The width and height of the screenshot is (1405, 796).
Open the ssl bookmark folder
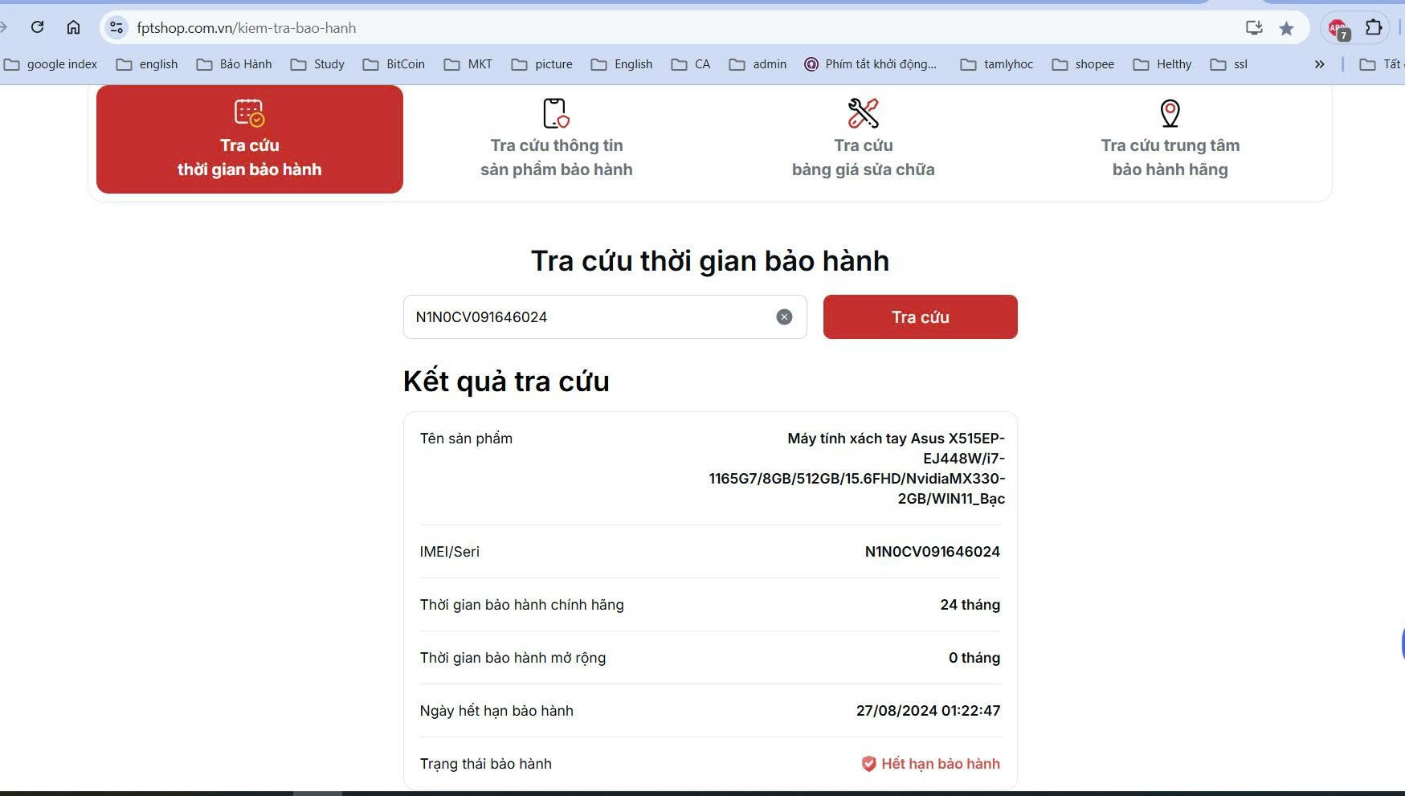pos(1229,64)
